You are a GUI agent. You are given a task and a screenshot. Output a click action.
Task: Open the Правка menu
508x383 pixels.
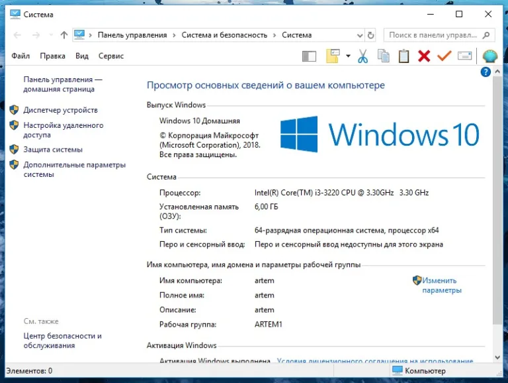(x=52, y=56)
